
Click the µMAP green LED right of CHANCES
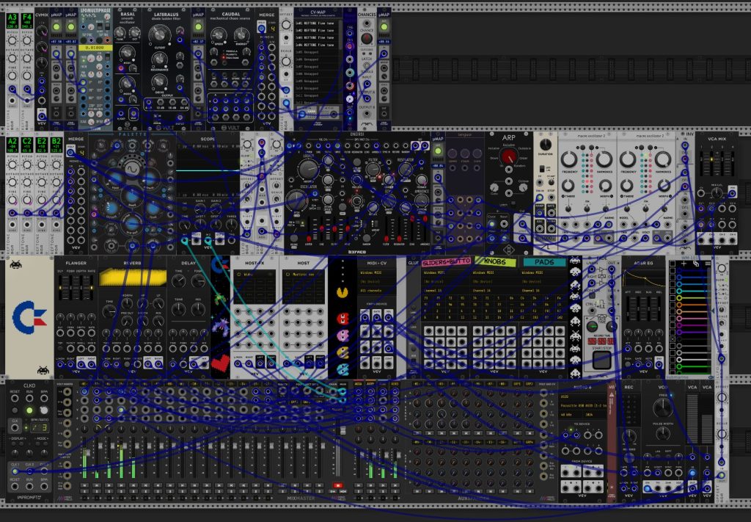pos(384,27)
